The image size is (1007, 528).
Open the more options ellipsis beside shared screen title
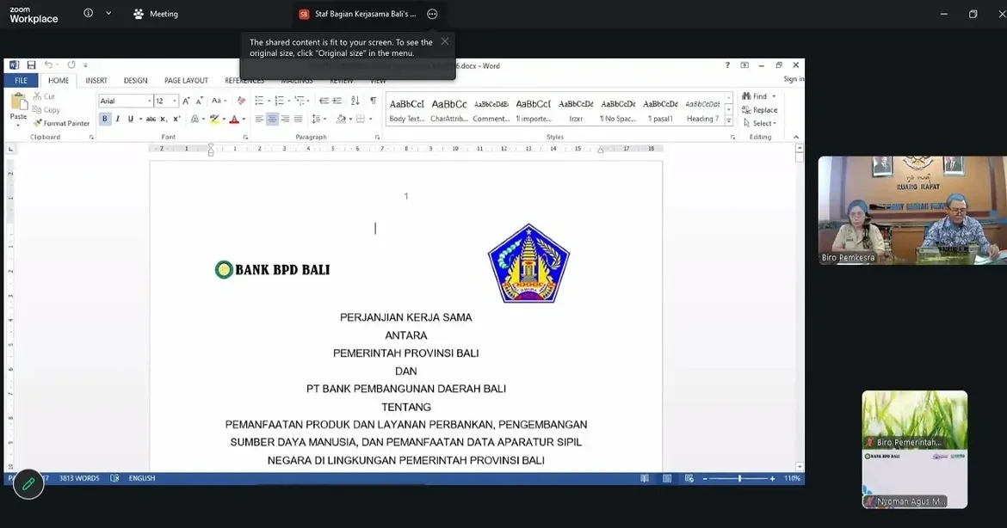[x=432, y=14]
